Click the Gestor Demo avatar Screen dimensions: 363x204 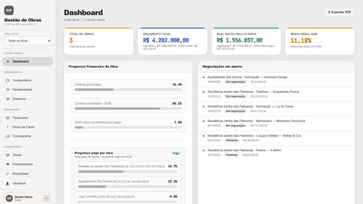point(9,198)
